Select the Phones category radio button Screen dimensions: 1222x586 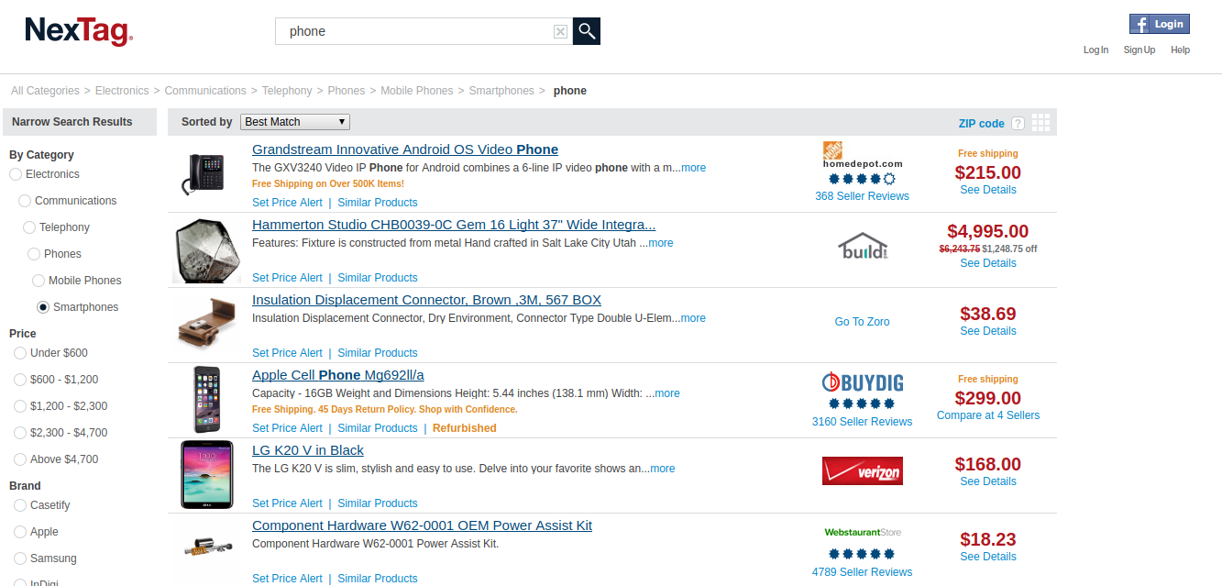click(x=34, y=254)
